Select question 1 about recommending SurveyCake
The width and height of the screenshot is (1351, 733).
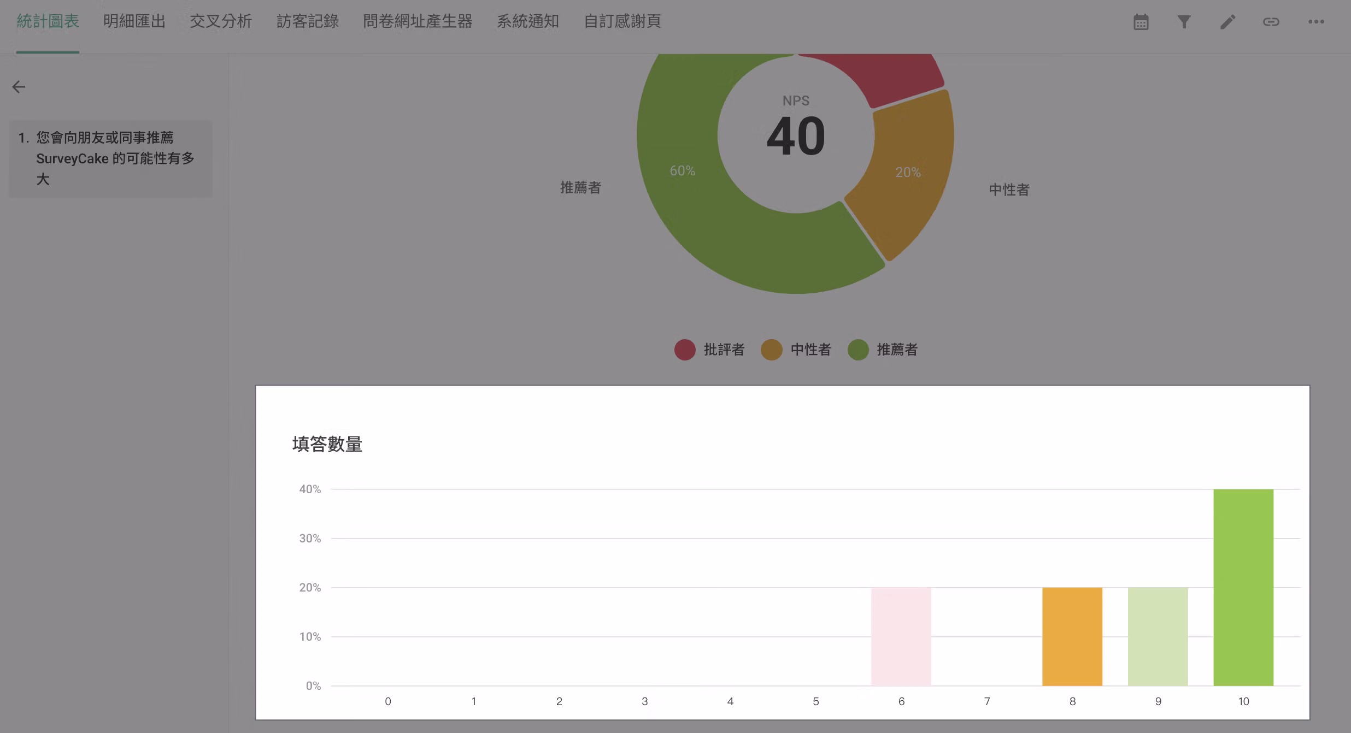pos(111,158)
